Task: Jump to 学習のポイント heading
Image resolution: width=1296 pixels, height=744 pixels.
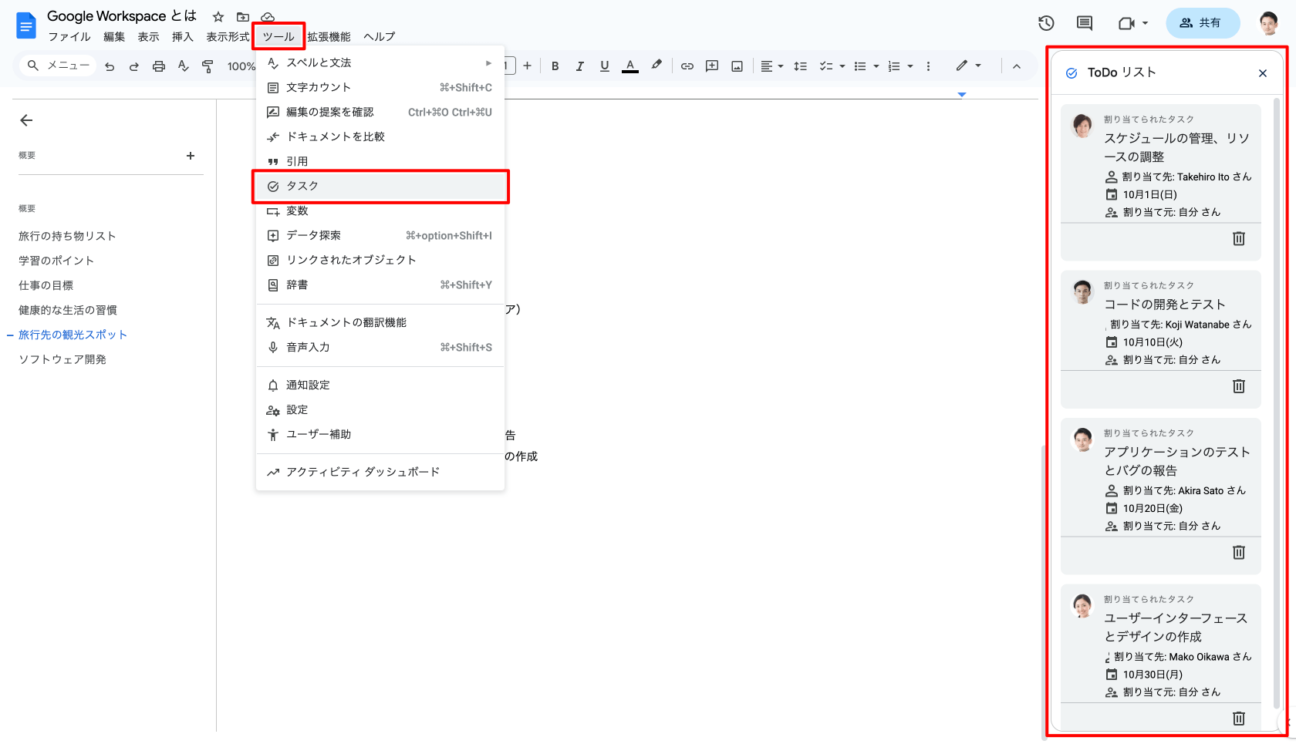Action: 56,261
